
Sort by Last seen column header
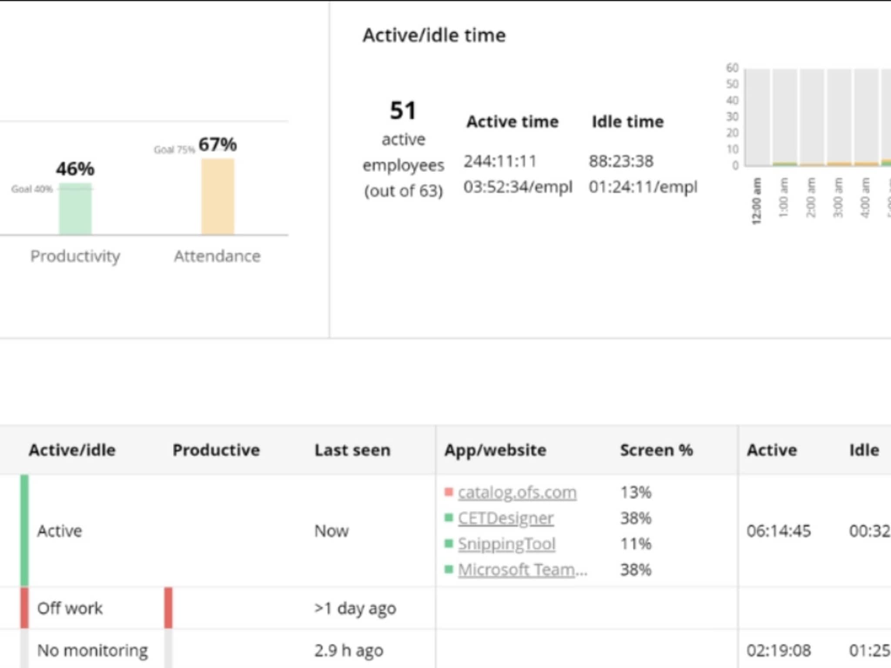[x=352, y=450]
